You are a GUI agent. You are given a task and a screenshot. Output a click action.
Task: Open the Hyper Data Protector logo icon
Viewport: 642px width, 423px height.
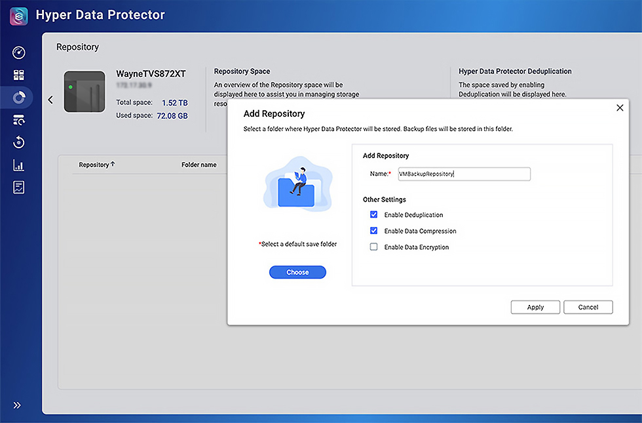point(19,16)
